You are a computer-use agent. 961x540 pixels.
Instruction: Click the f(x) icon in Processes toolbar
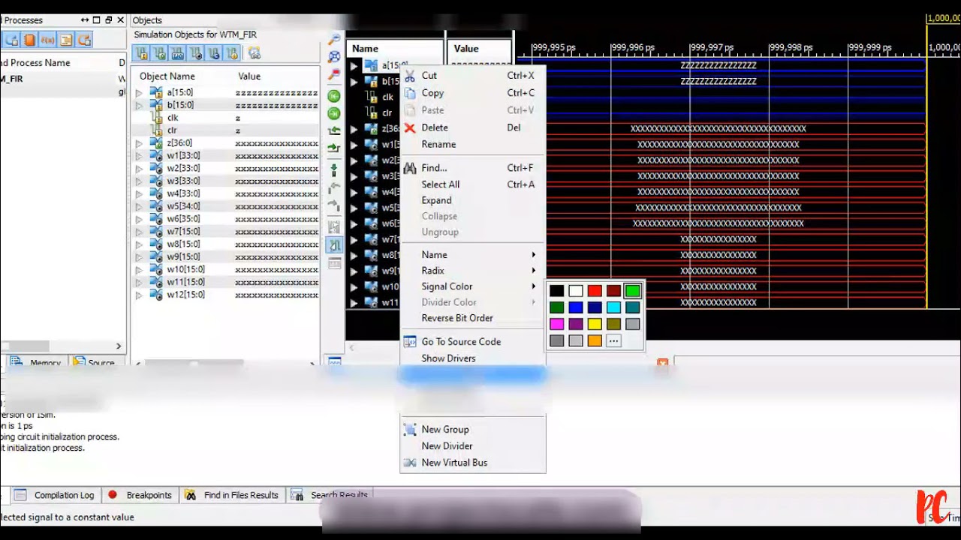pyautogui.click(x=47, y=40)
